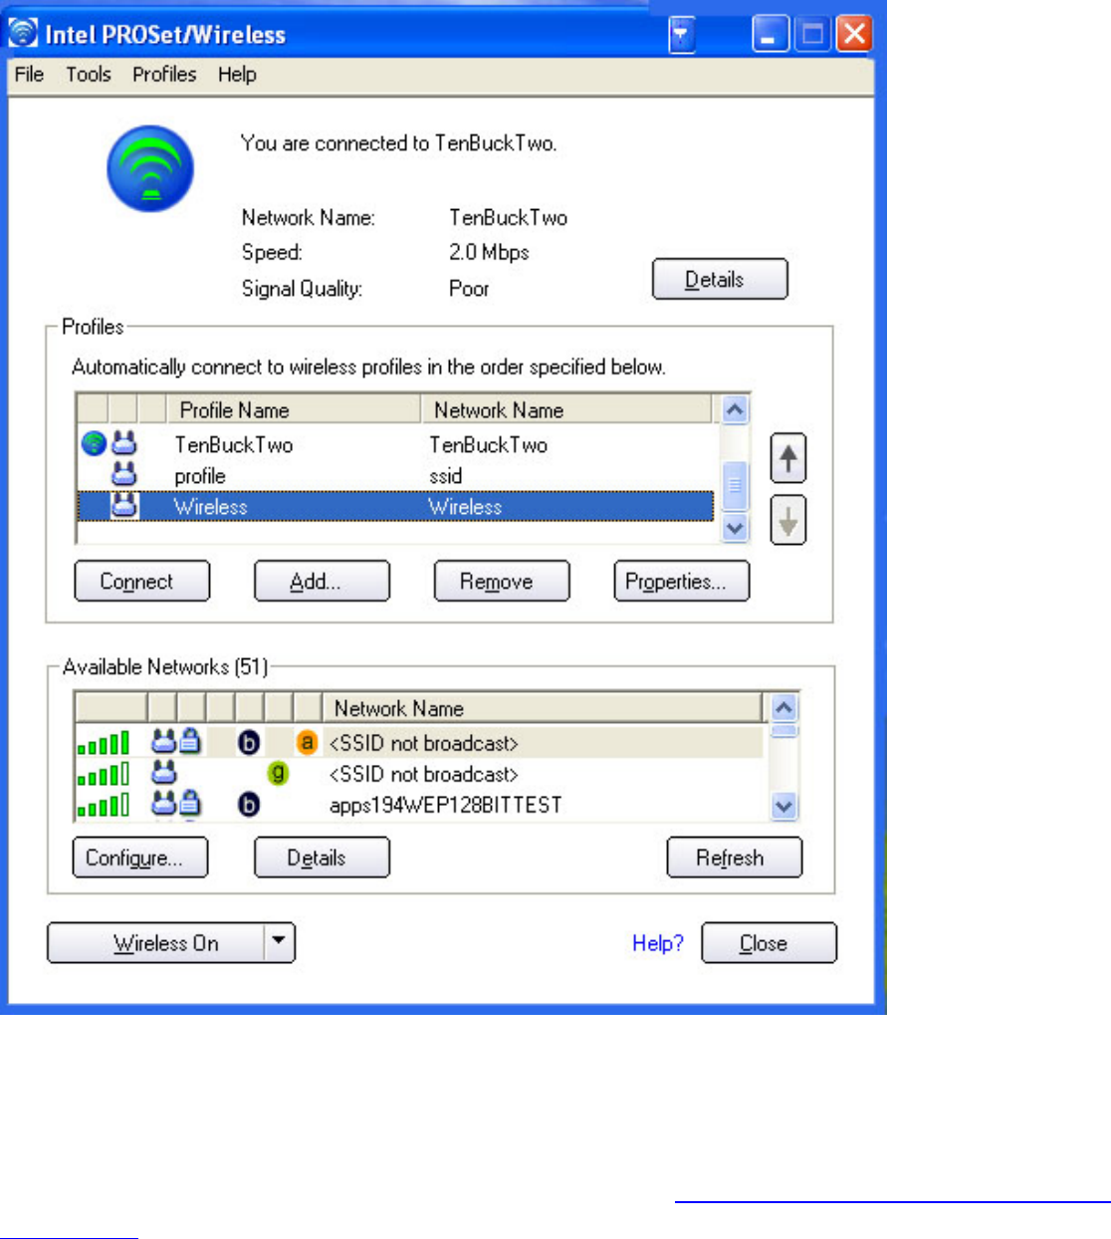Select the Wireless profile row
The image size is (1111, 1239).
[x=396, y=506]
